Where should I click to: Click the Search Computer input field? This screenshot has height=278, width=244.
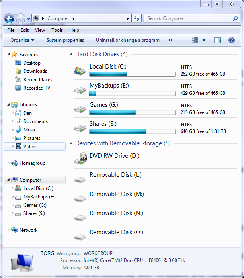[x=187, y=18]
